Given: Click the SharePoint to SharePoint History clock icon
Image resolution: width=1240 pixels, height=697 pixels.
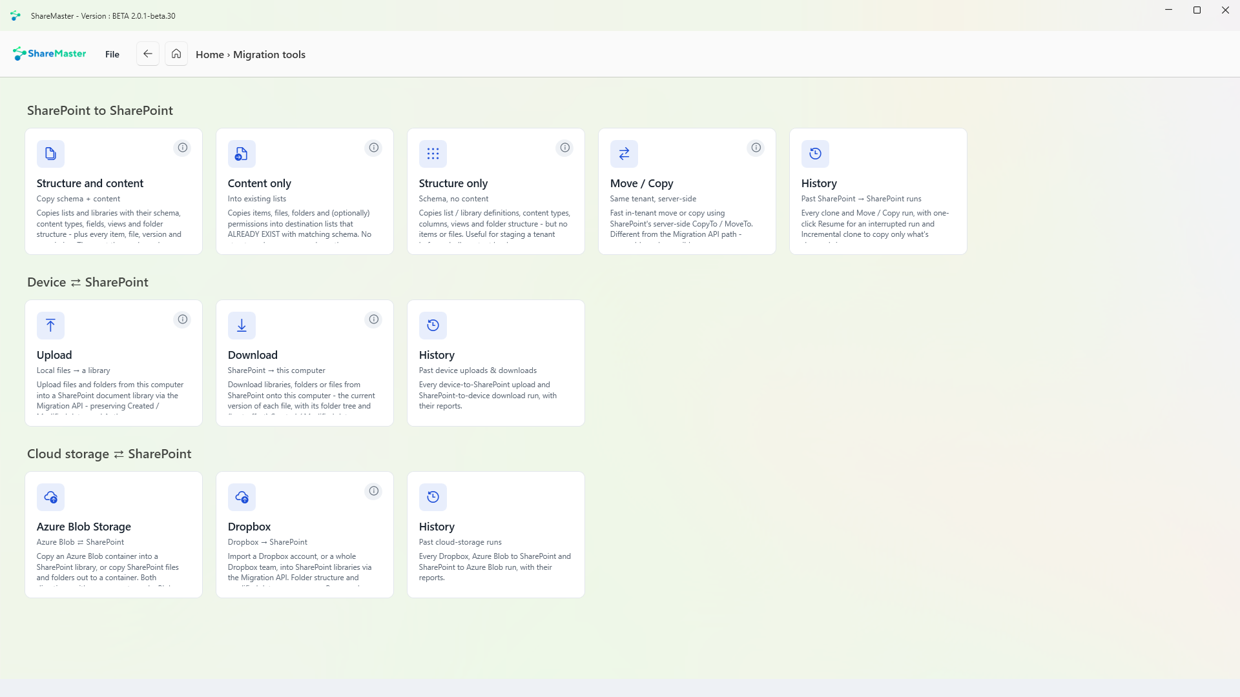Looking at the screenshot, I should click(x=815, y=154).
